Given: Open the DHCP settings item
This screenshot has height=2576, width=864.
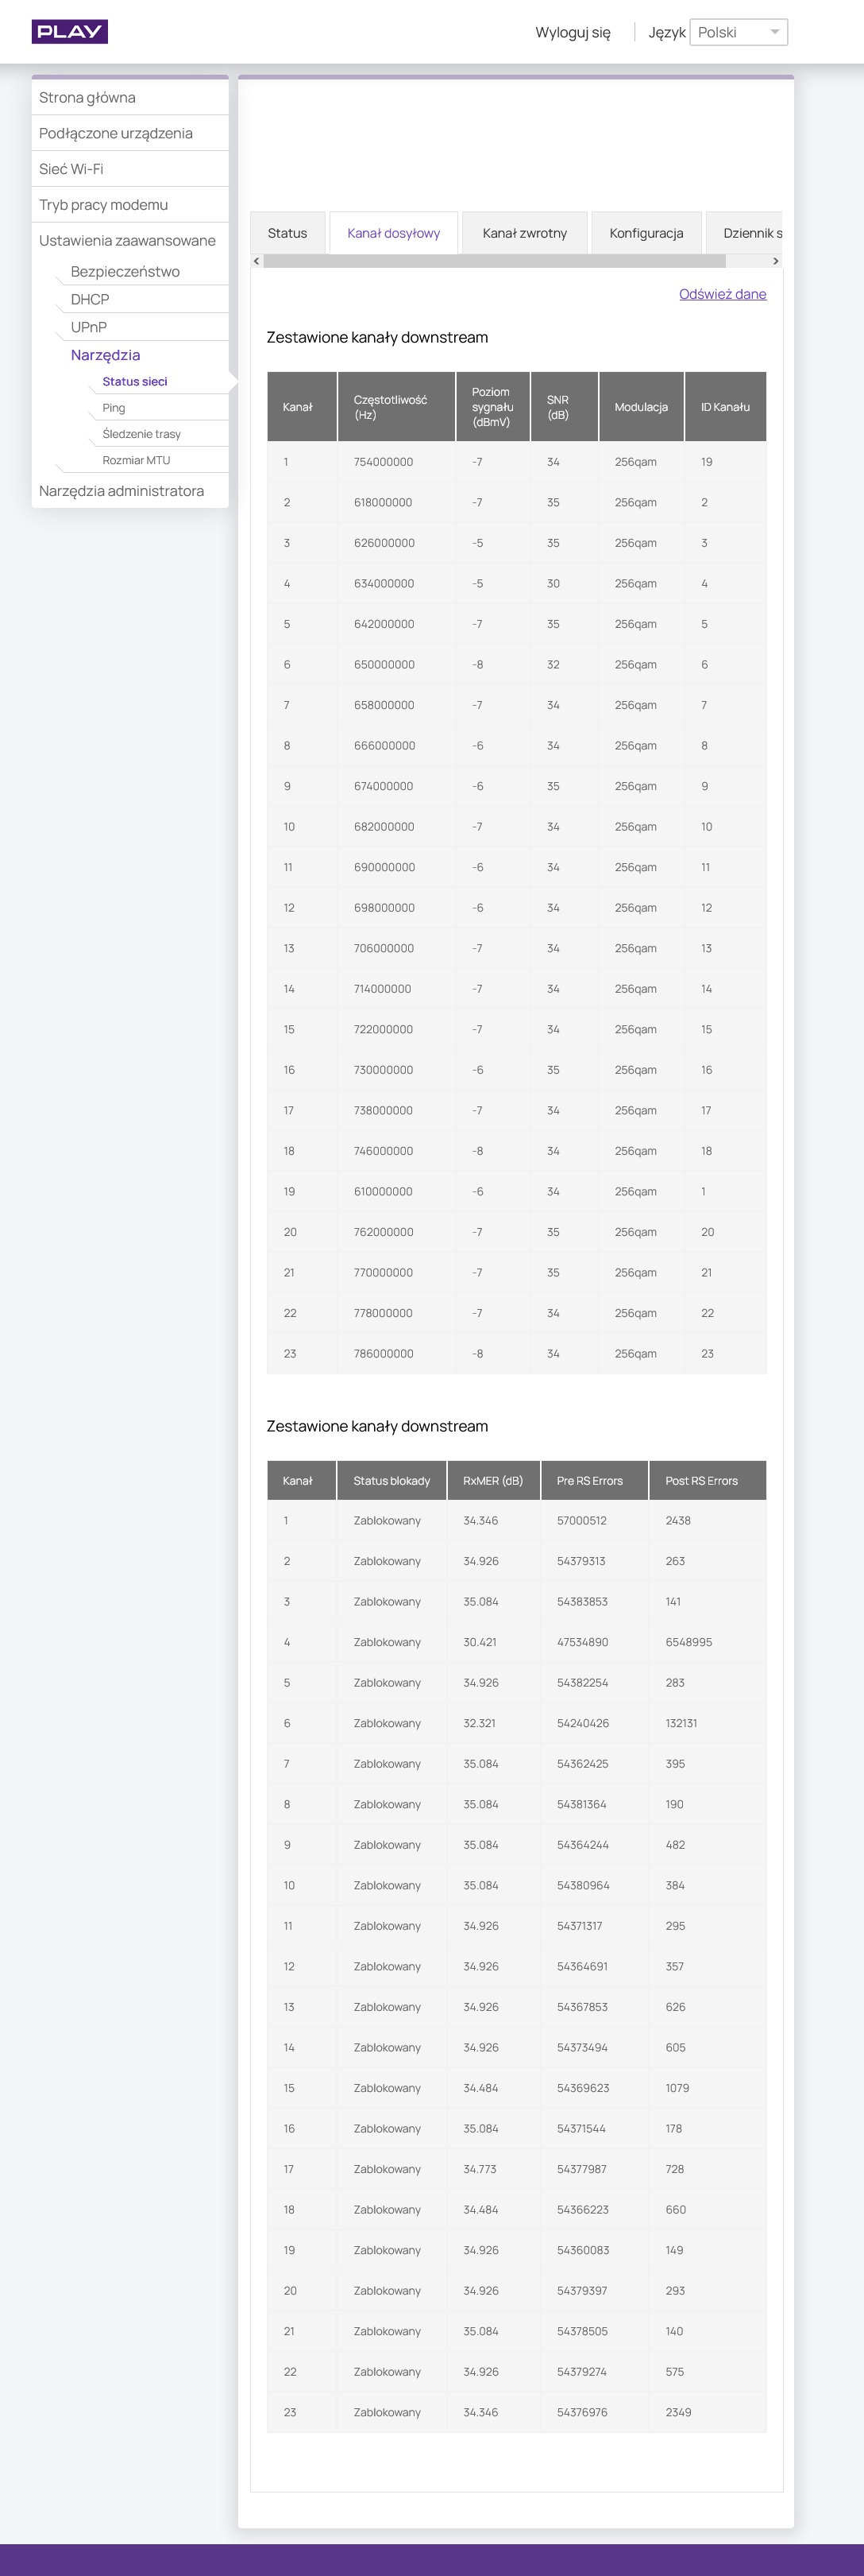Looking at the screenshot, I should (90, 300).
